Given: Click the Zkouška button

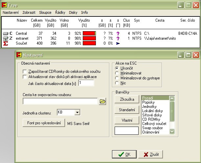Looking at the screenshot, I should coord(127,99).
